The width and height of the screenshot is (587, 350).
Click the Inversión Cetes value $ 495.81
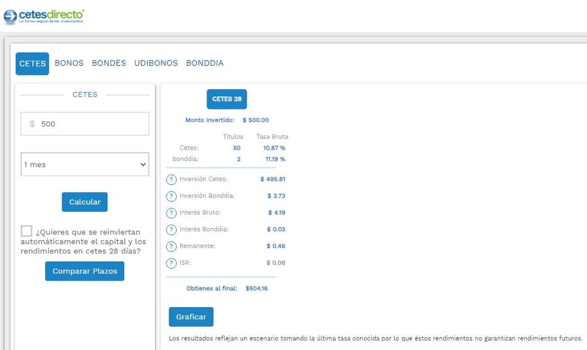273,180
